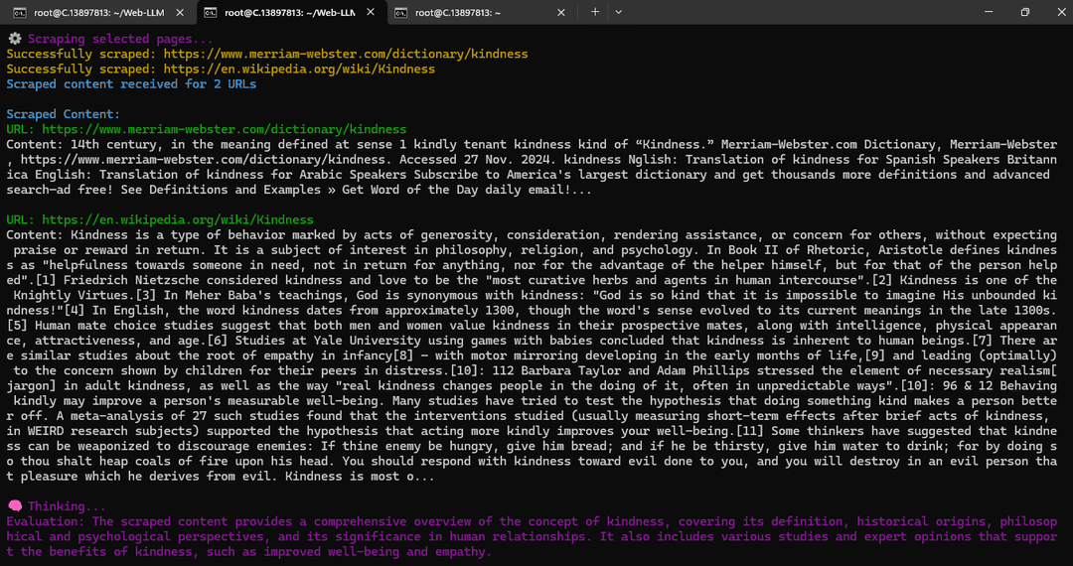This screenshot has width=1073, height=566.
Task: Select the active second Web-LLM tab
Action: (x=291, y=12)
